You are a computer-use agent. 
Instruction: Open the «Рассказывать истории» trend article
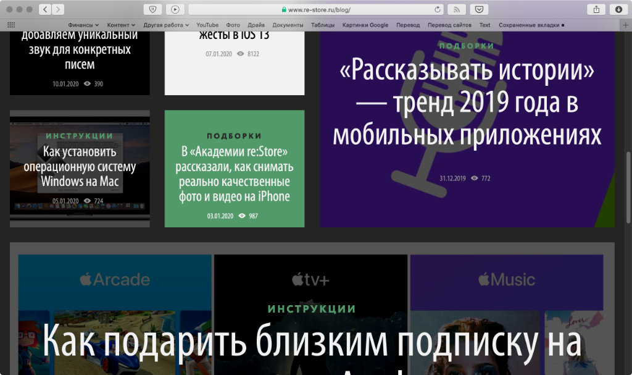(x=467, y=105)
